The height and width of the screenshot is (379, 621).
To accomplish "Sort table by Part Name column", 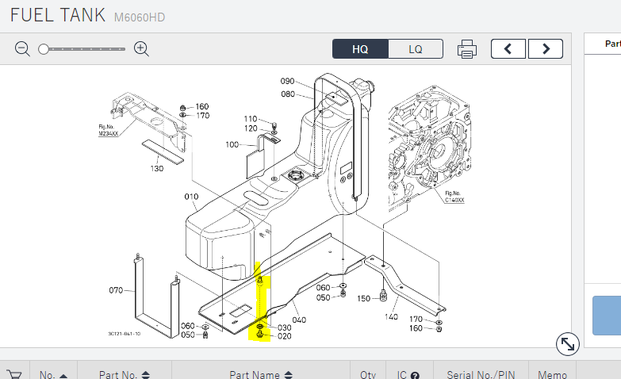I will point(261,375).
